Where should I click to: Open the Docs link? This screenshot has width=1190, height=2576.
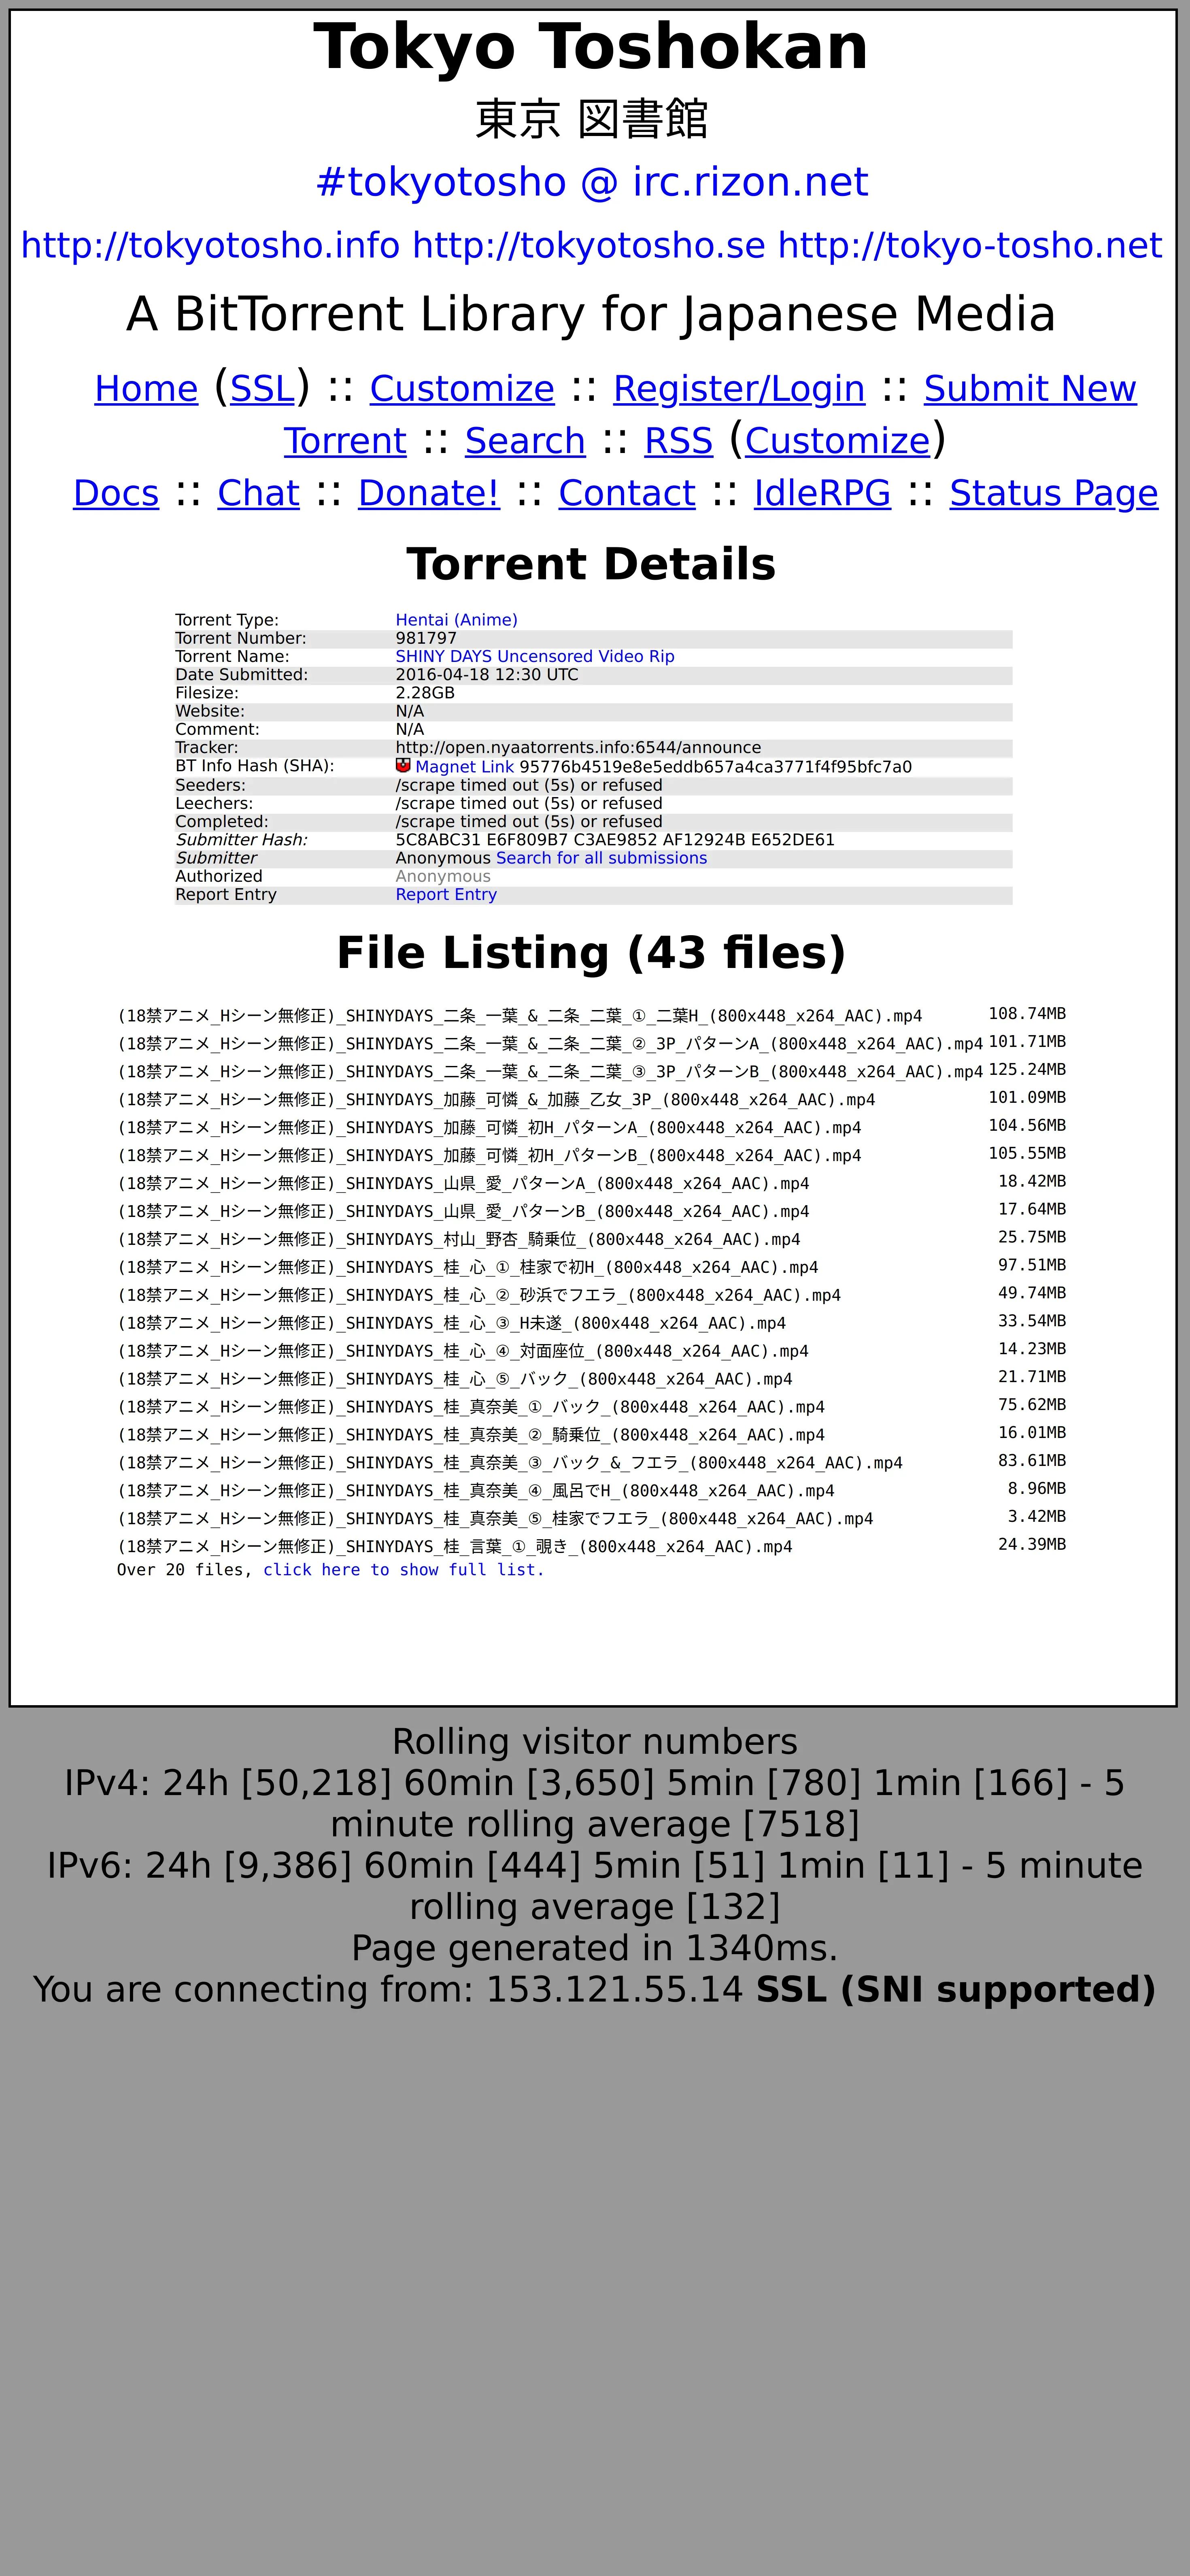116,493
